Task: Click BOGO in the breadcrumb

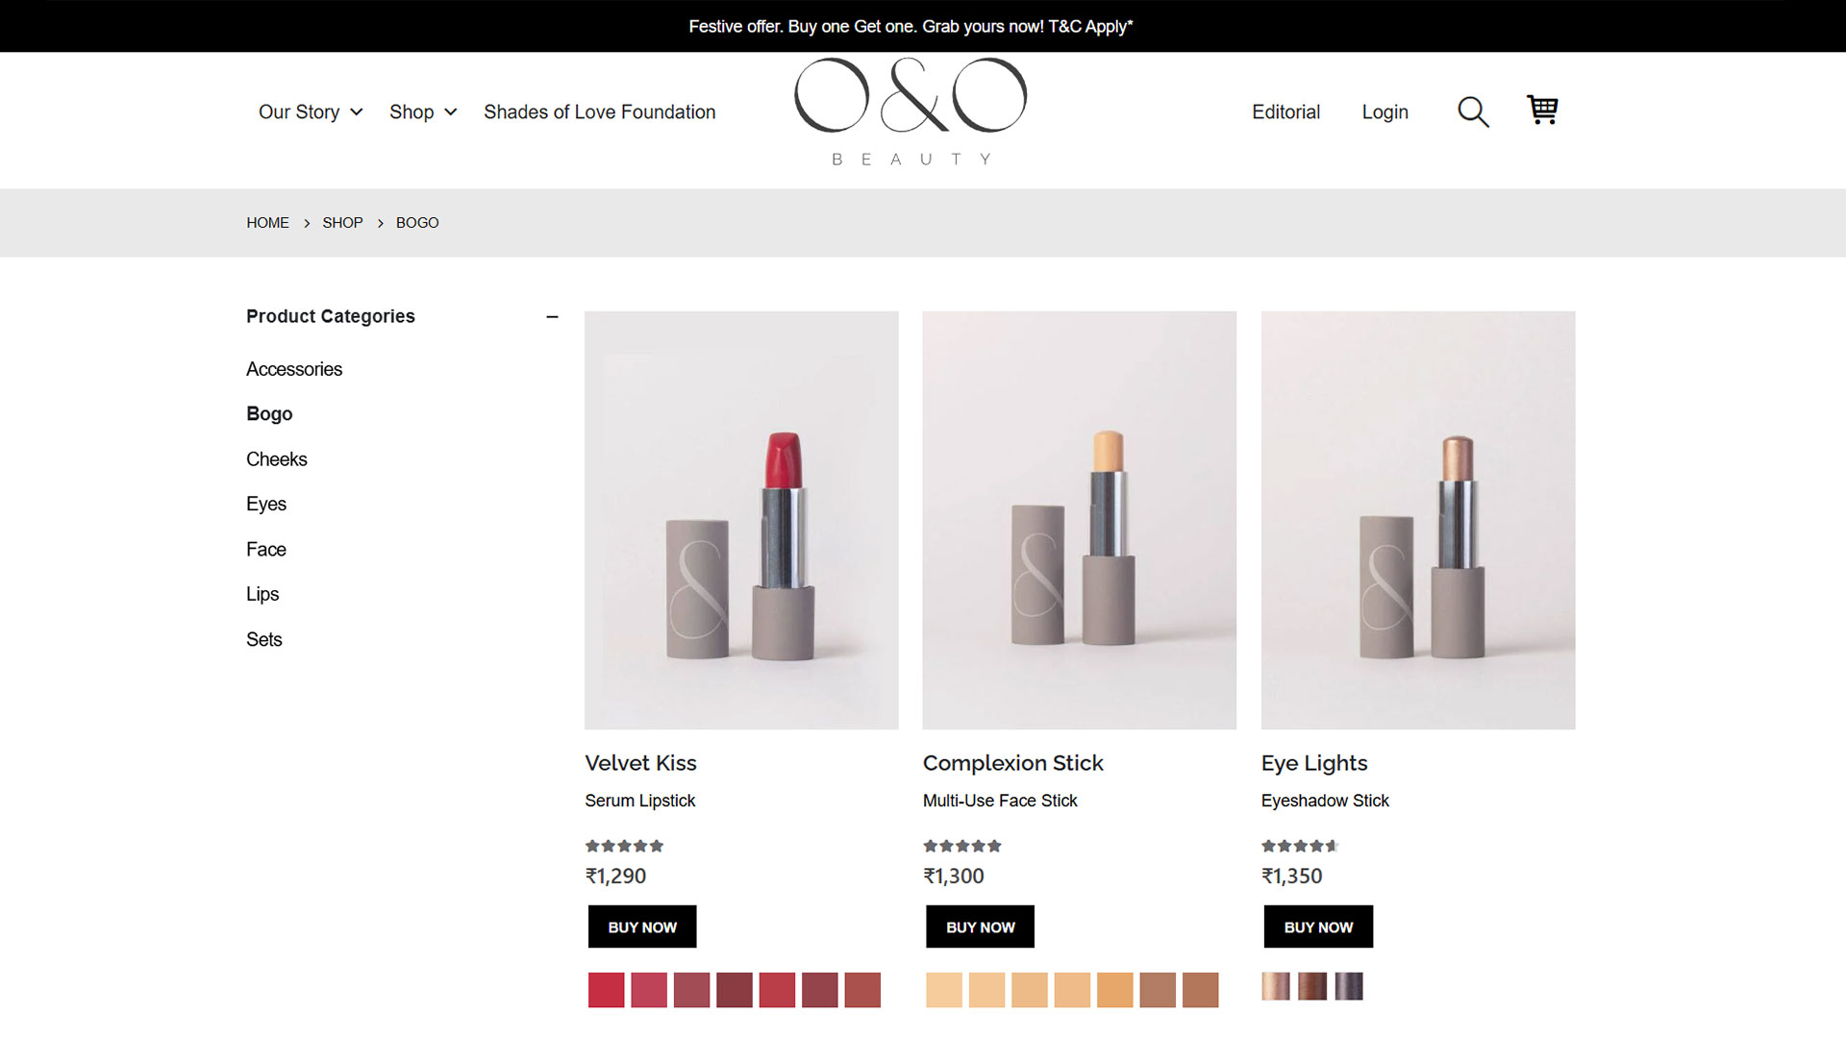Action: click(417, 222)
